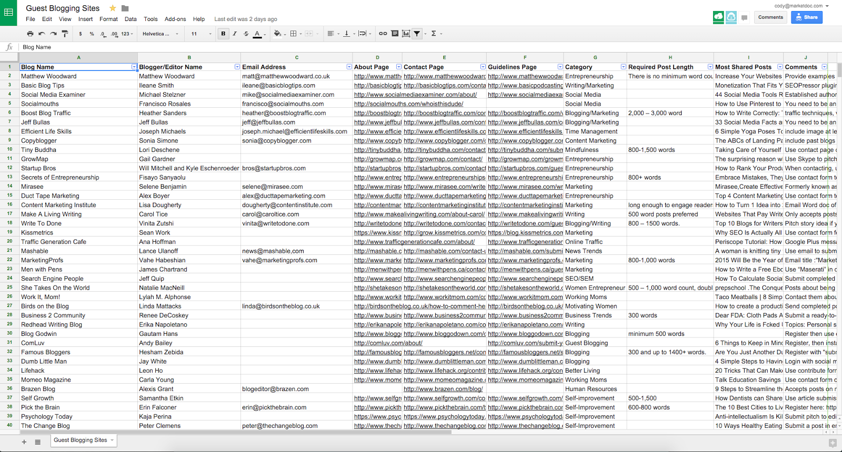Open the Most Shared Posts column filter

pyautogui.click(x=779, y=67)
